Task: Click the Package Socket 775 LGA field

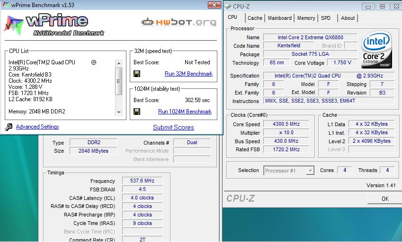Action: tap(310, 54)
